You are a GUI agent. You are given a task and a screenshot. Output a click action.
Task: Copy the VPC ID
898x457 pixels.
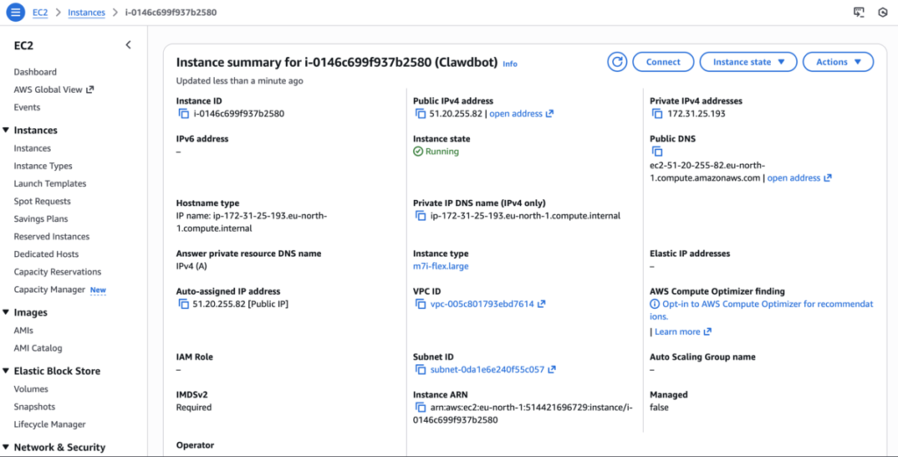pos(420,304)
